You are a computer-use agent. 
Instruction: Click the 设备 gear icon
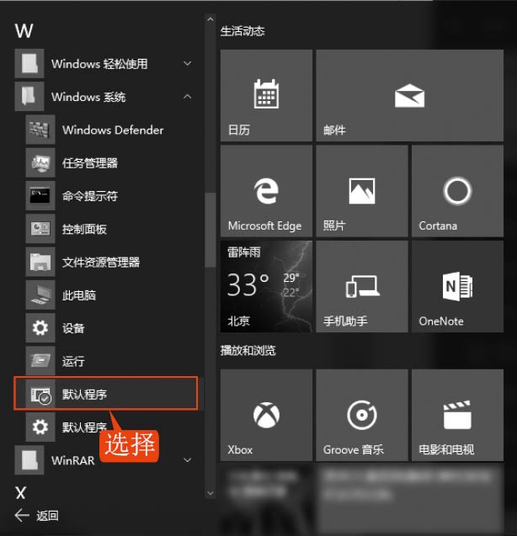pos(40,328)
